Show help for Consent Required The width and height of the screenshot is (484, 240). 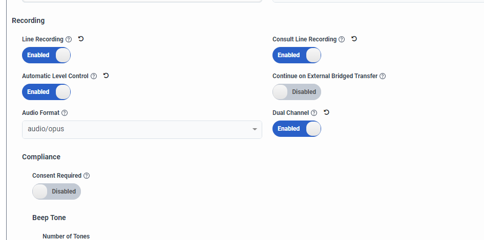tap(87, 176)
